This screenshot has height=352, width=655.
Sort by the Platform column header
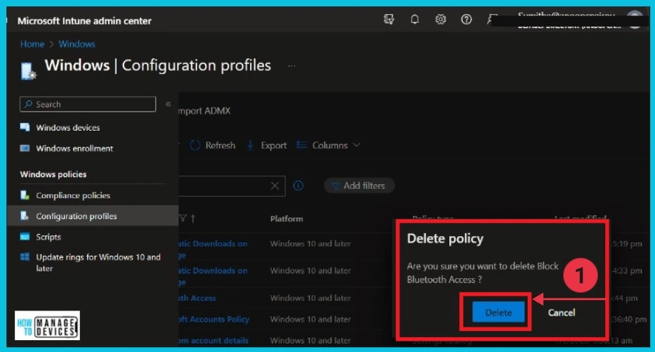286,219
